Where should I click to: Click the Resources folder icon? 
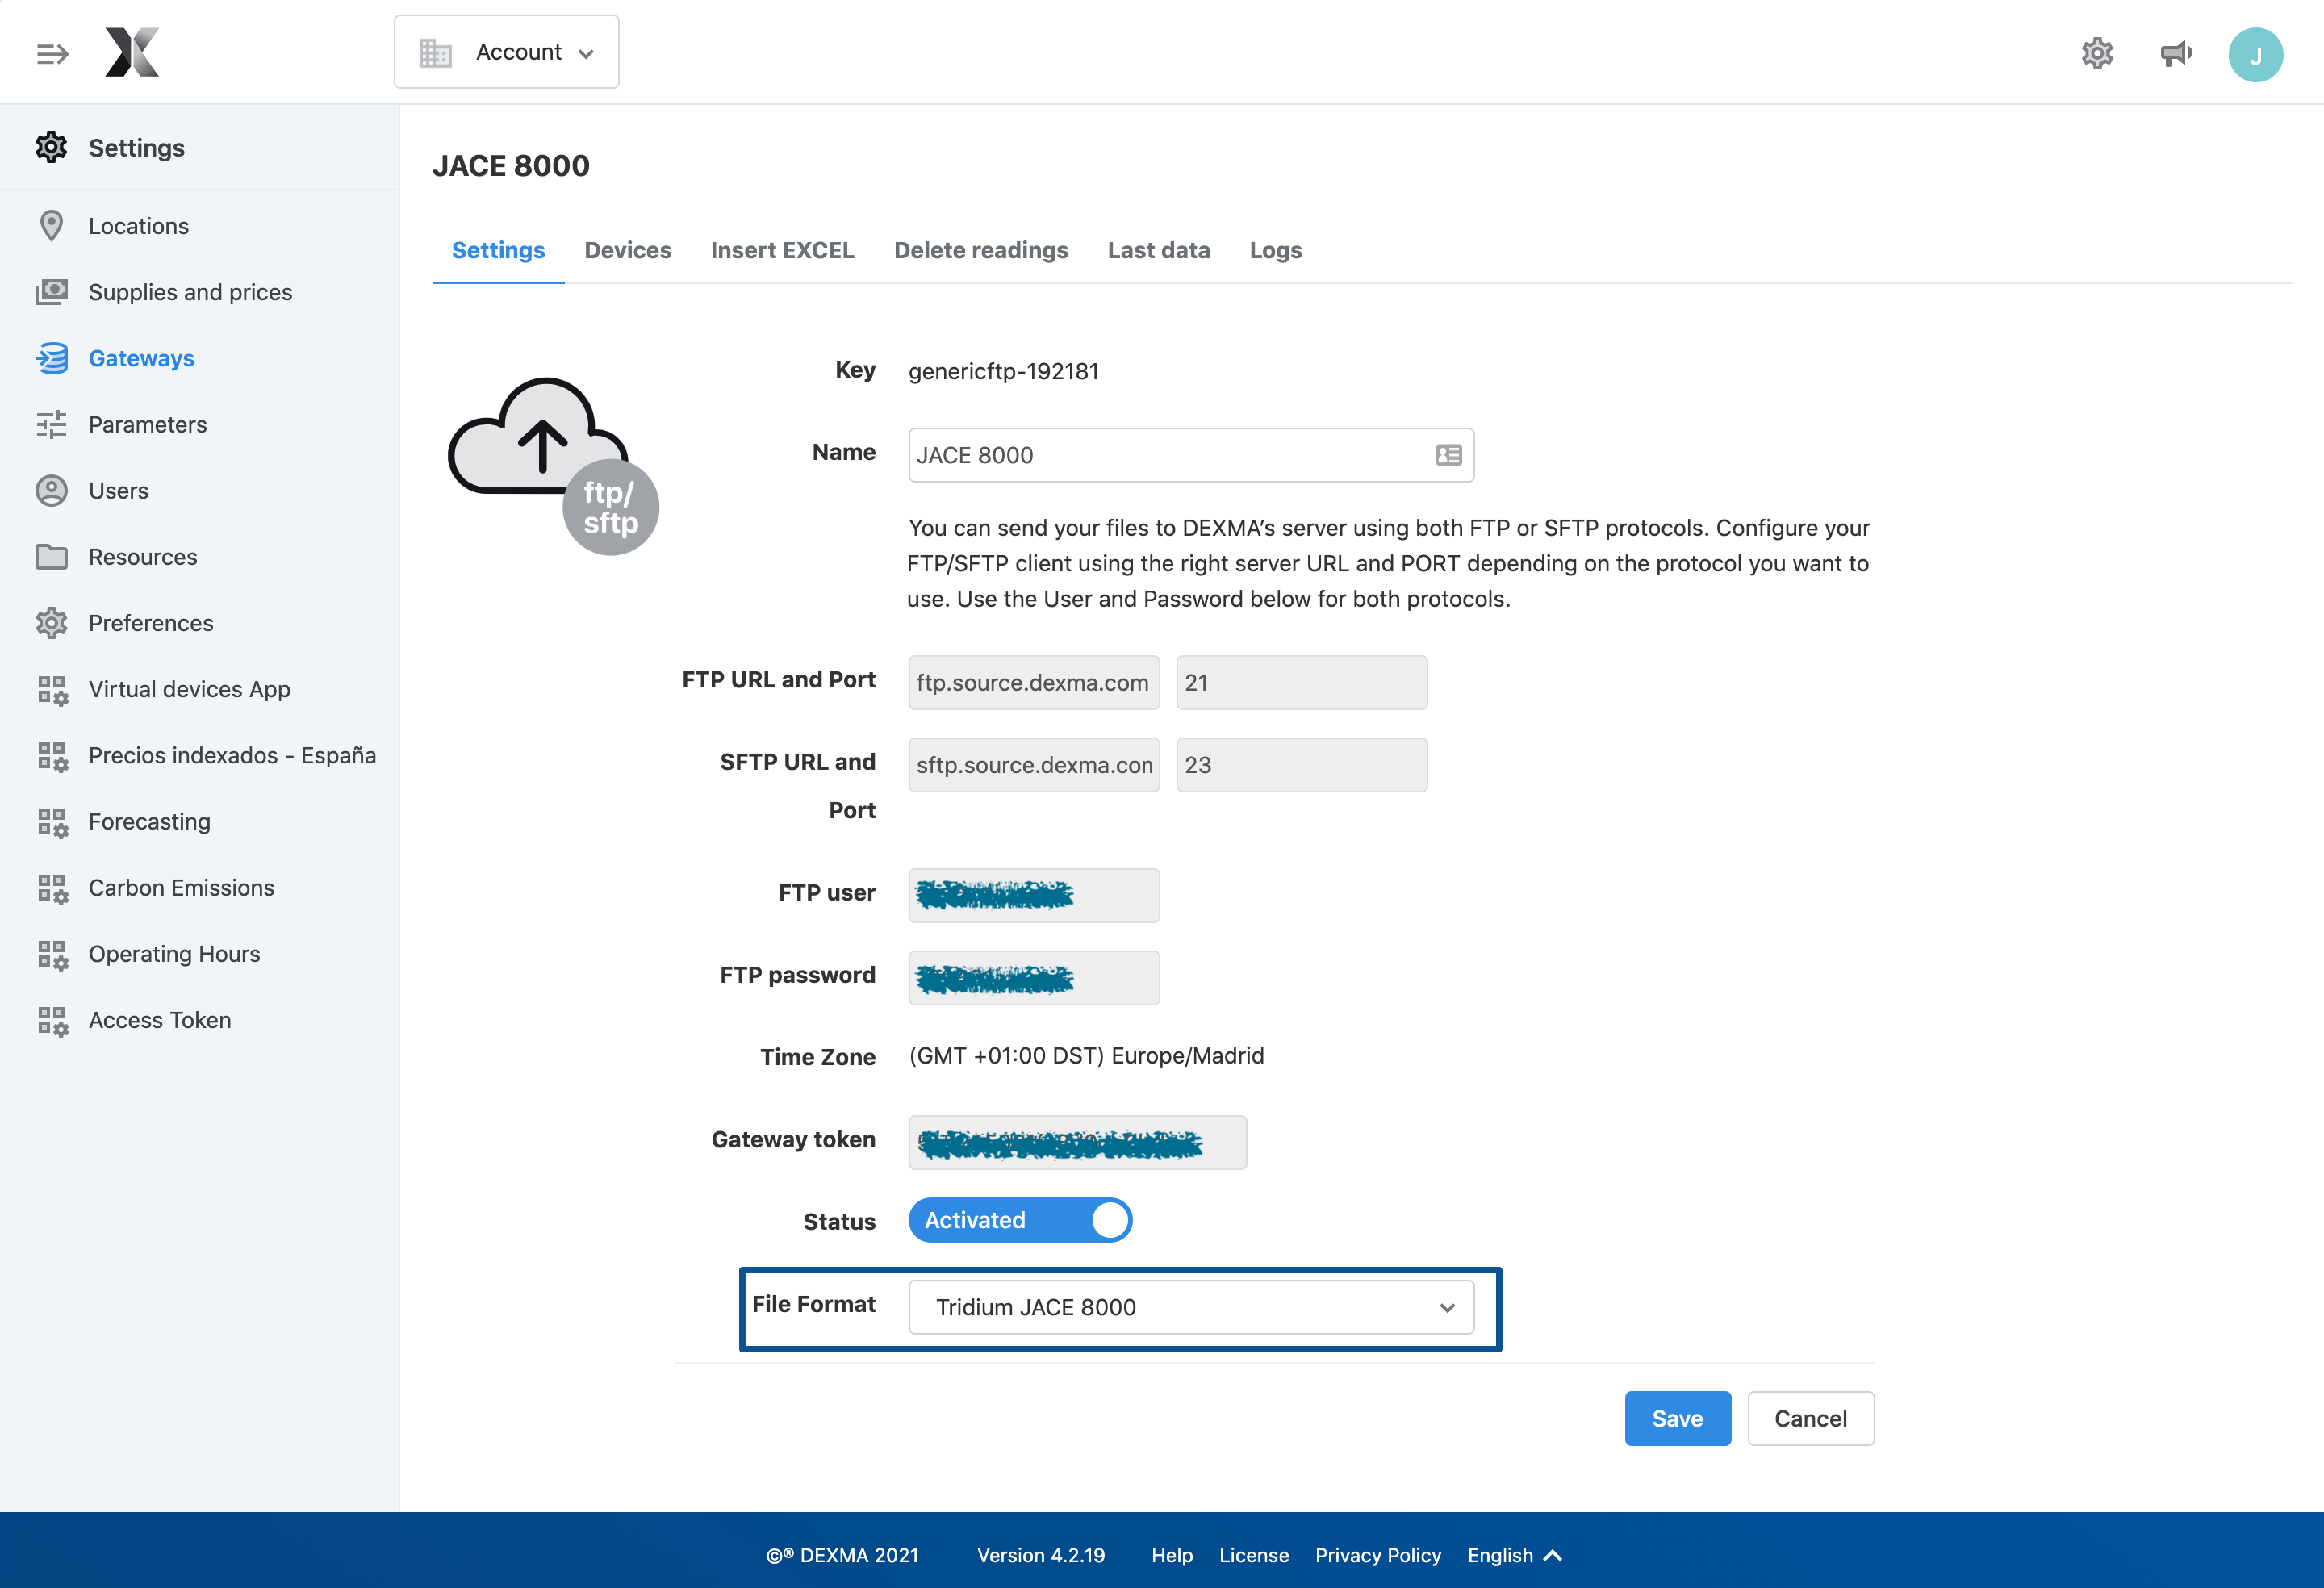51,557
